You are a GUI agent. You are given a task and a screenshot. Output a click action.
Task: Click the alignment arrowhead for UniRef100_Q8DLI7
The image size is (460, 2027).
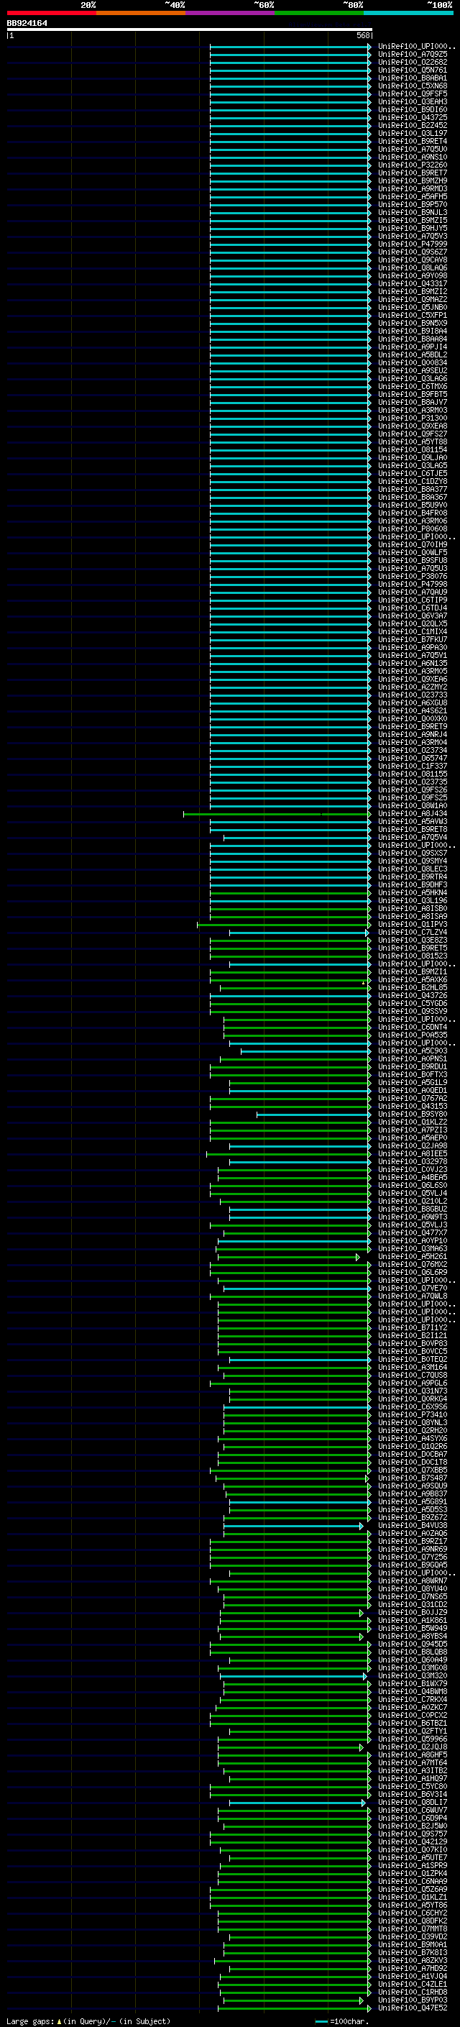click(363, 1803)
